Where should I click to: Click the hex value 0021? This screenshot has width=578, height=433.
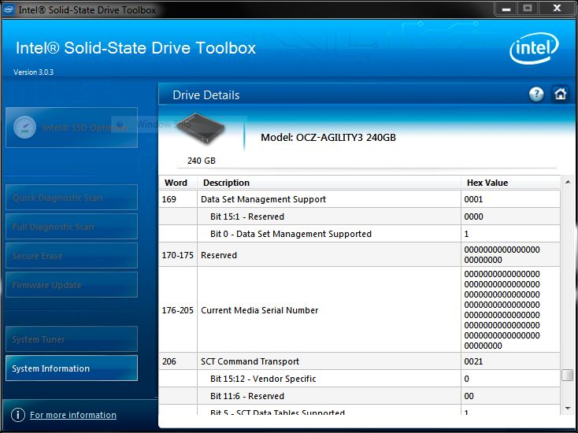(473, 361)
